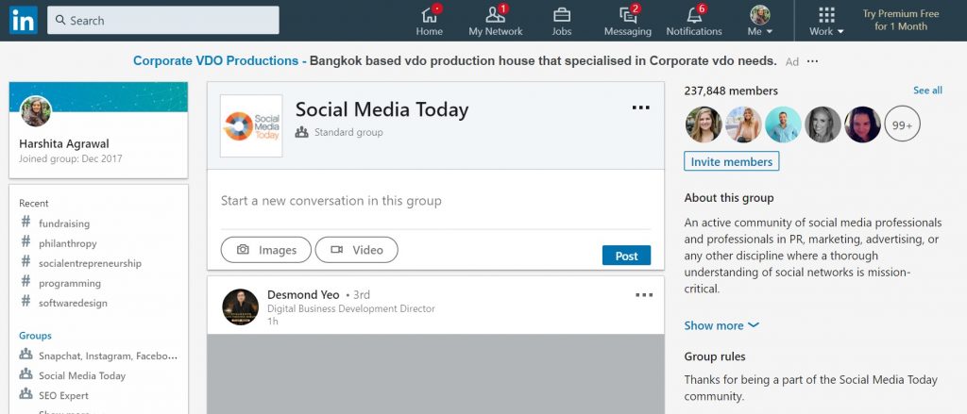Expand the Me profile dropdown
Screen dimensions: 967x414
760,22
